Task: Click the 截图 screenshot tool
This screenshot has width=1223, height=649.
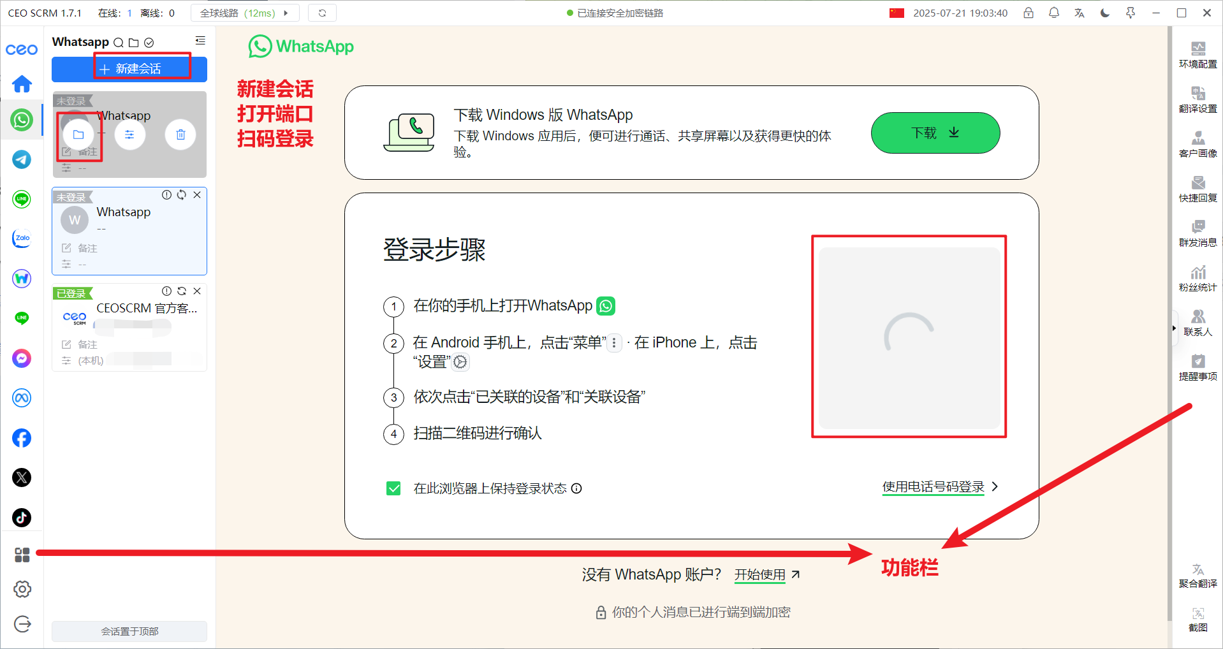Action: tap(1198, 620)
